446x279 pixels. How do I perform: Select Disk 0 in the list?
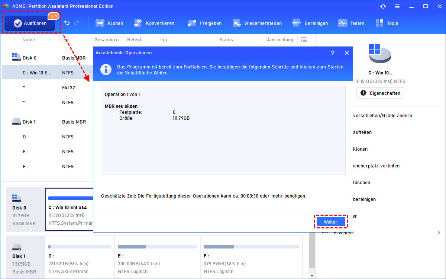point(30,58)
